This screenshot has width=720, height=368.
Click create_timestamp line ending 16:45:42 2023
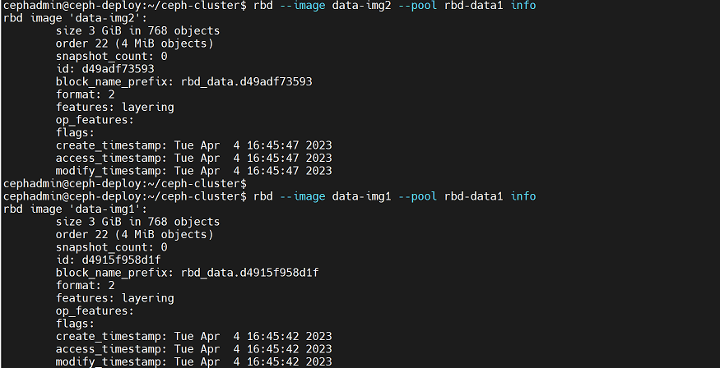tap(193, 336)
